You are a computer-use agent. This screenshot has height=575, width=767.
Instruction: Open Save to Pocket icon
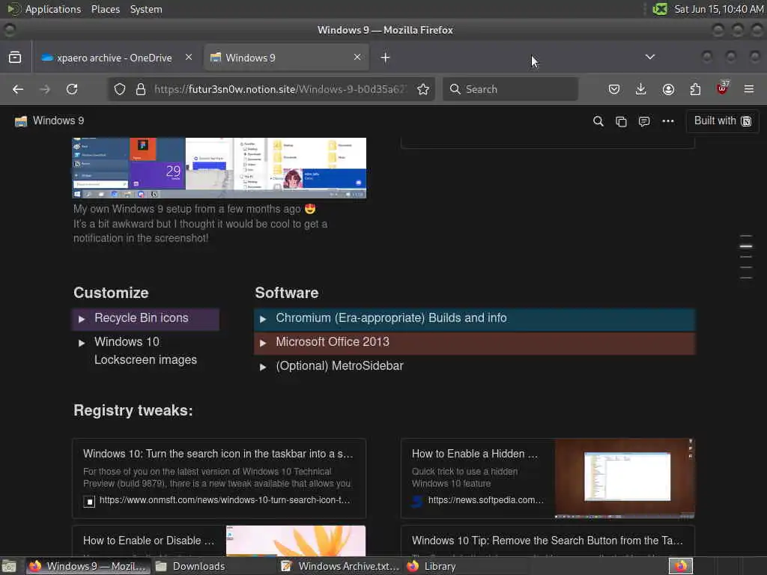614,89
